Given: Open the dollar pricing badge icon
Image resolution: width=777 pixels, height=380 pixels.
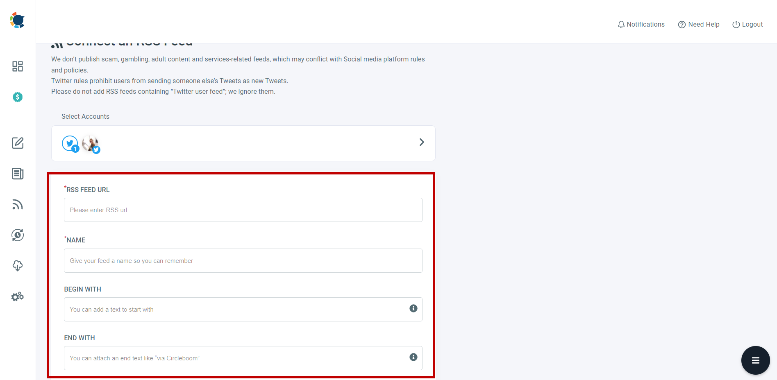Looking at the screenshot, I should 18,97.
